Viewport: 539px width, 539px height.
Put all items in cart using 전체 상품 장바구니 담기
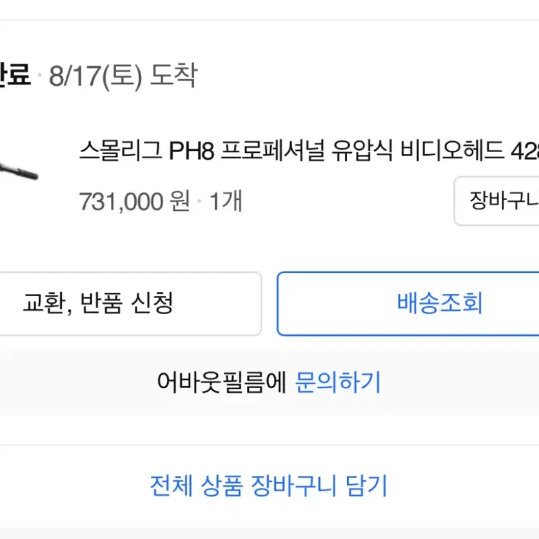[269, 485]
